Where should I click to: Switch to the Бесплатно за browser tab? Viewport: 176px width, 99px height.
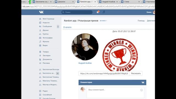[x=42, y=2]
